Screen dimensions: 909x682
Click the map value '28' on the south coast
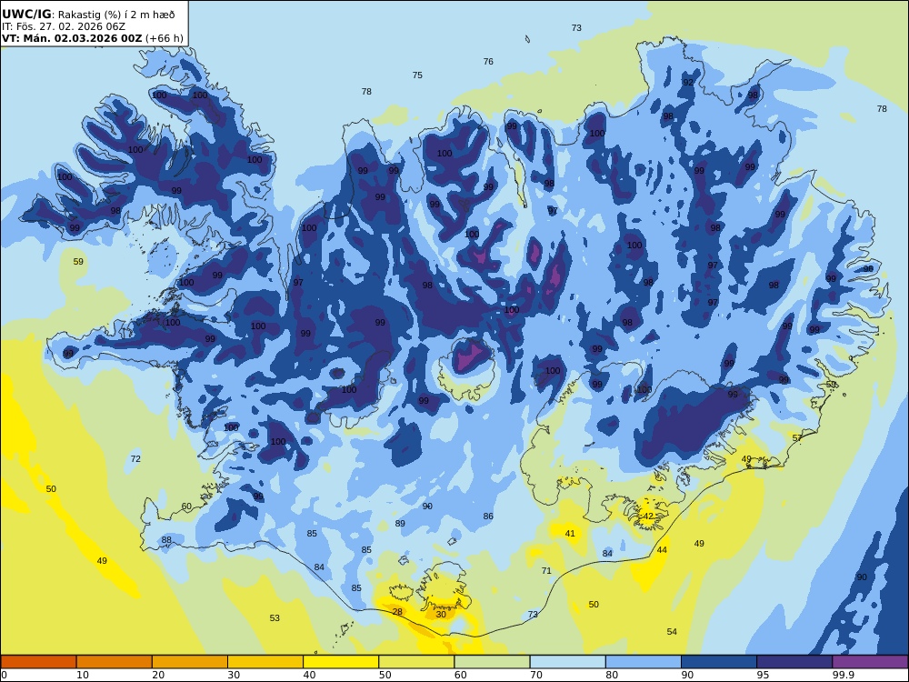tap(397, 612)
